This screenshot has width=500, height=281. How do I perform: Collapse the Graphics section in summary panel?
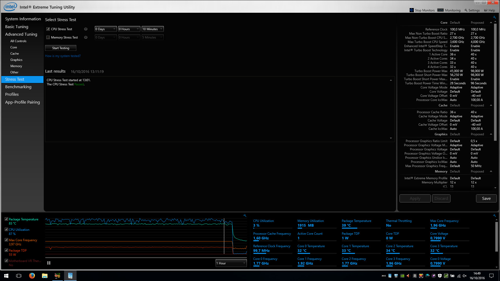491,134
